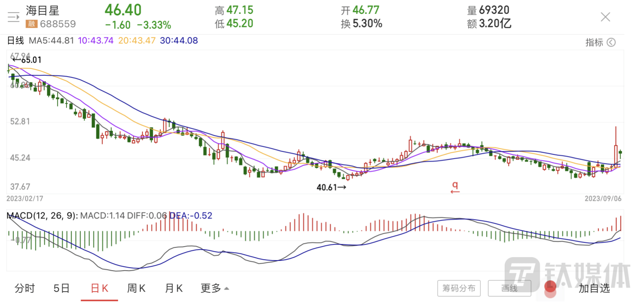Expand the 指标 indicator panel
Image resolution: width=642 pixels, height=304 pixels.
click(594, 42)
